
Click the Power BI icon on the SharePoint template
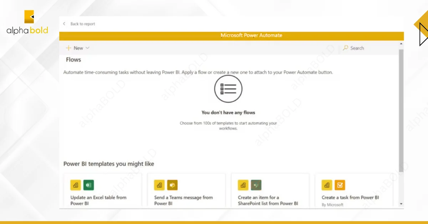pos(243,185)
